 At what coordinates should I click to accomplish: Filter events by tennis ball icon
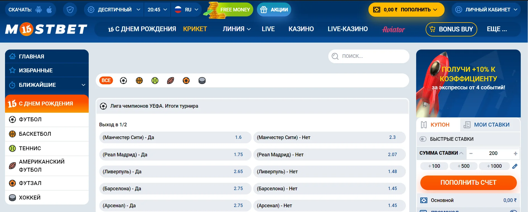[x=155, y=81]
